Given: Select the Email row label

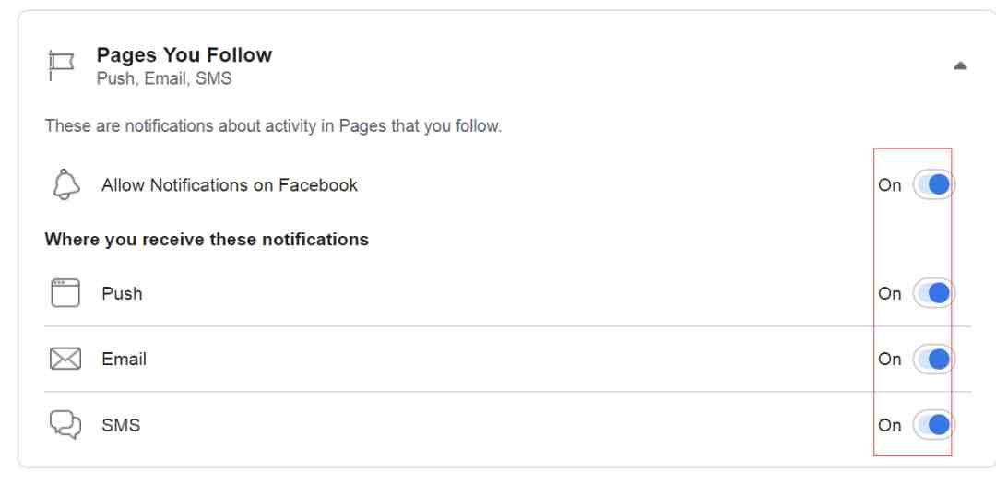Looking at the screenshot, I should (x=124, y=359).
